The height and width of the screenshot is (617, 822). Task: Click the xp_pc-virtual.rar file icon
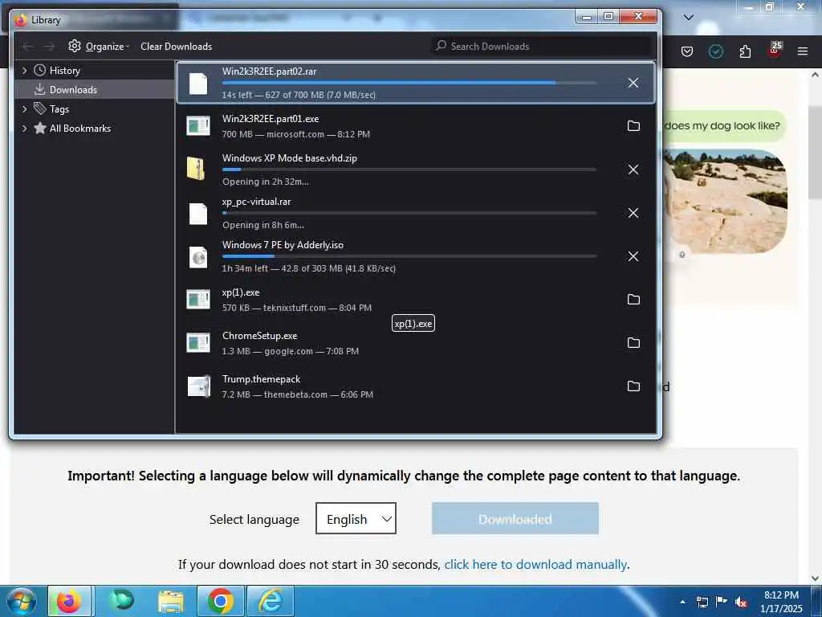coord(198,214)
